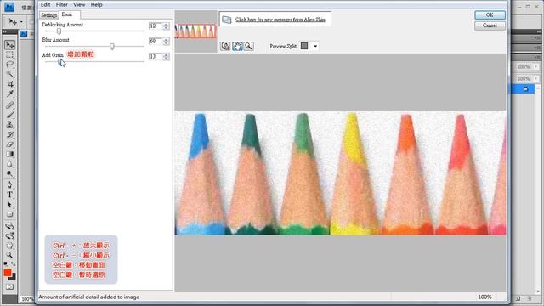544x306 pixels.
Task: Open lower 100% fill dropdown in Photoshop panel
Action: 536,79
